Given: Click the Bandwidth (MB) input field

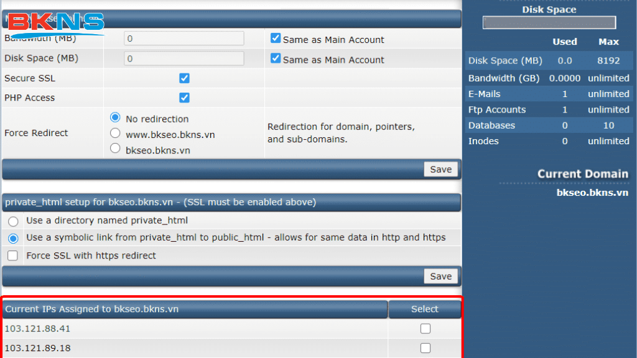Looking at the screenshot, I should point(184,39).
